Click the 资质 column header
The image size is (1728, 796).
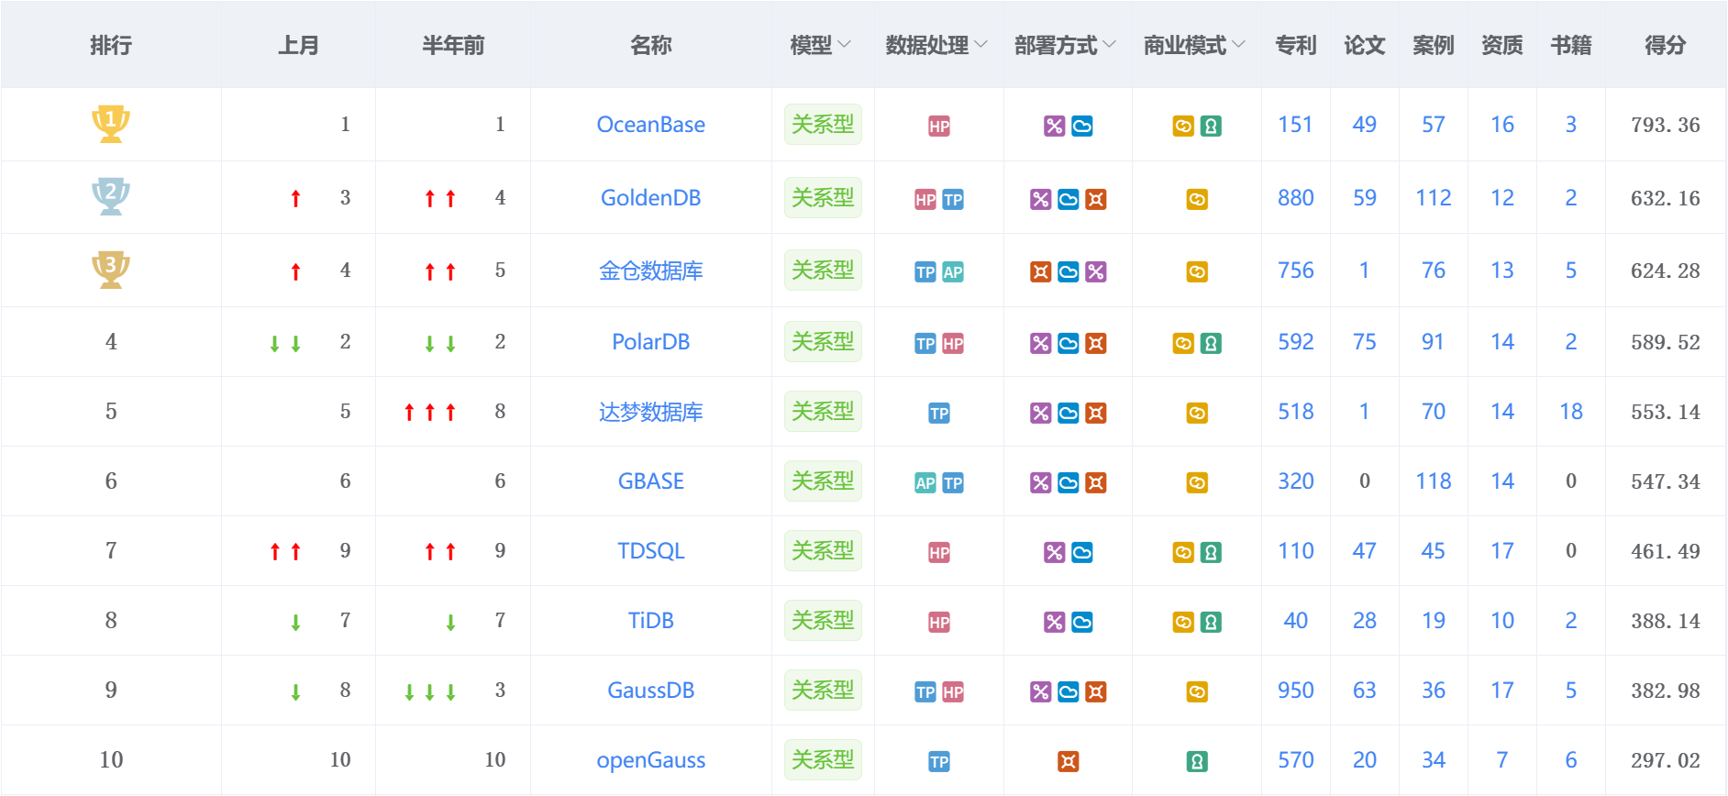coord(1502,45)
